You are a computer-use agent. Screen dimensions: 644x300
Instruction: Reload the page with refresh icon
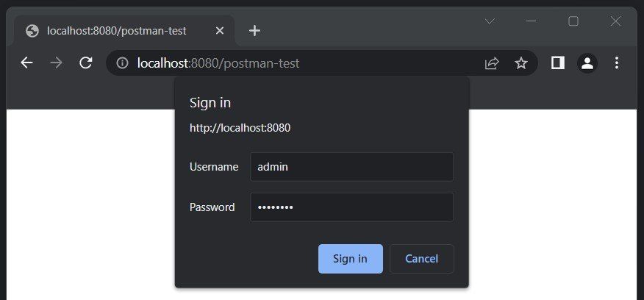pos(86,63)
